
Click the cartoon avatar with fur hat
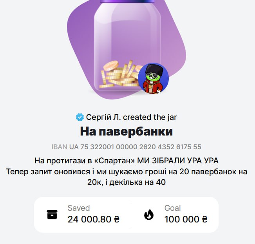coord(154,78)
